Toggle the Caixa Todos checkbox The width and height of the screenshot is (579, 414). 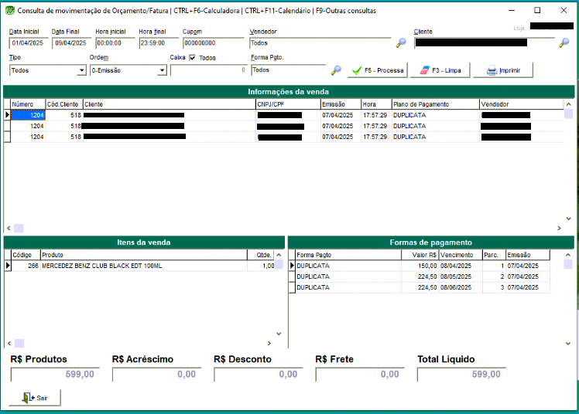[193, 58]
